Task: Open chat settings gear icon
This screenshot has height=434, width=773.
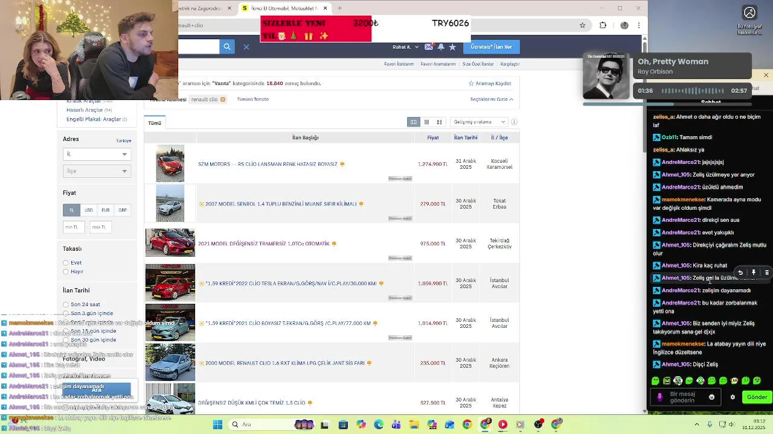Action: (733, 397)
